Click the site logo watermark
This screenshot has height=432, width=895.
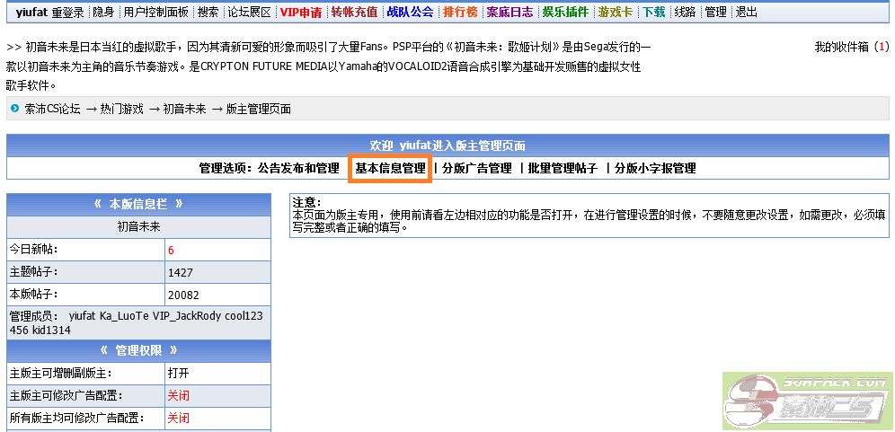coord(808,401)
